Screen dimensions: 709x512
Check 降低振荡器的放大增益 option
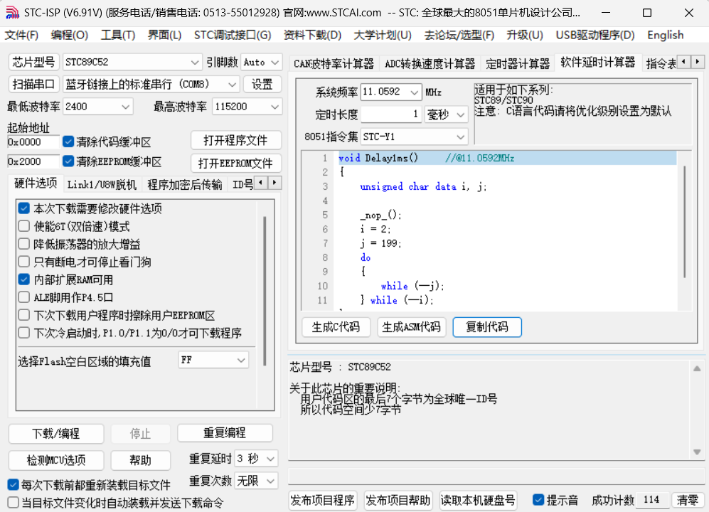point(24,244)
